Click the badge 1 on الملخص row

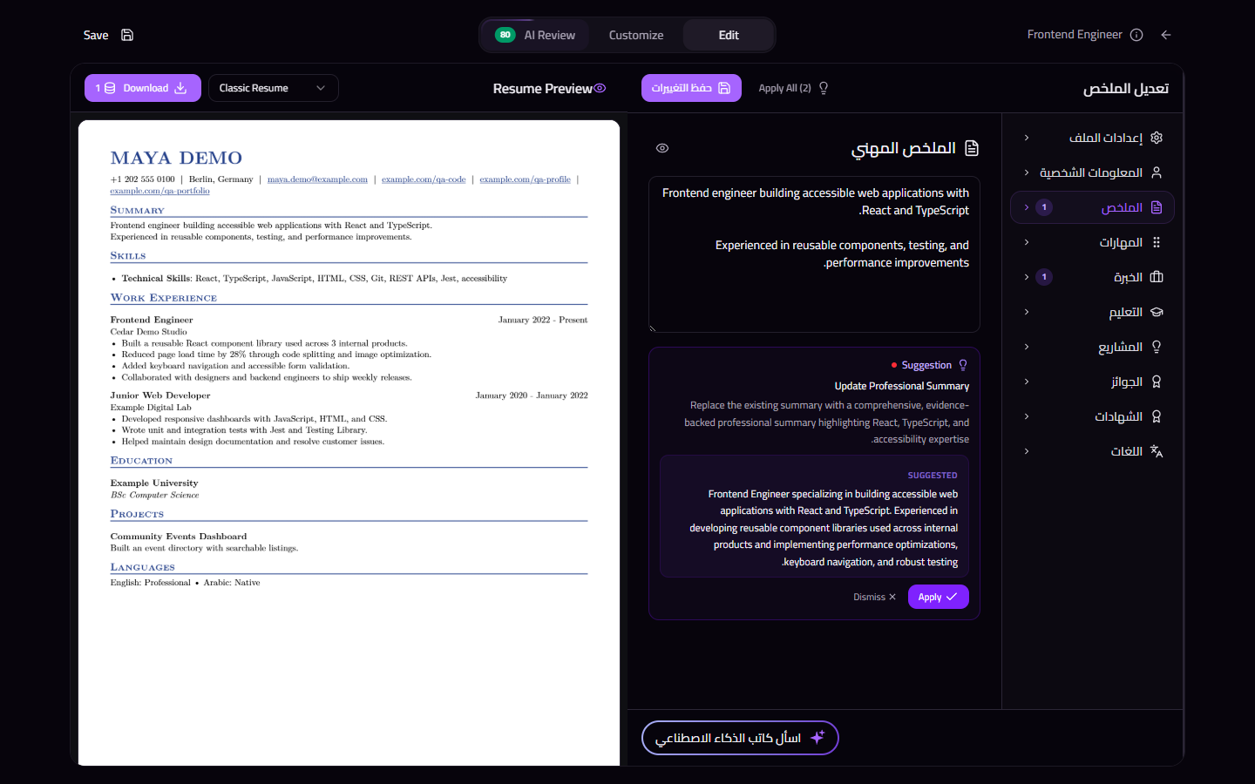click(x=1044, y=207)
